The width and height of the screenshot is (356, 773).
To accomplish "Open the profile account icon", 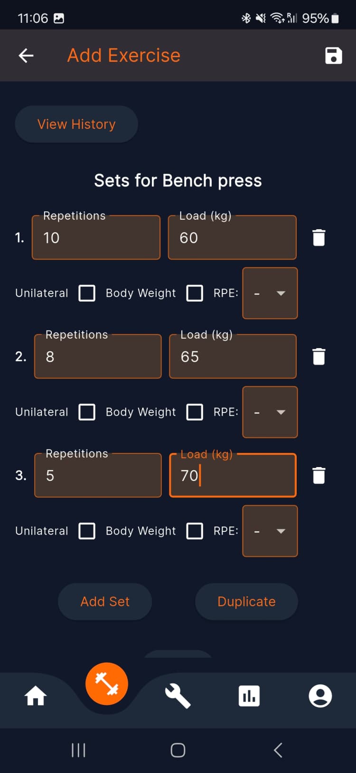I will [320, 695].
